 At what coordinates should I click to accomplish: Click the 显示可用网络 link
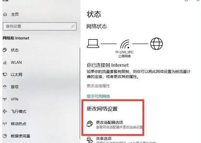98,96
